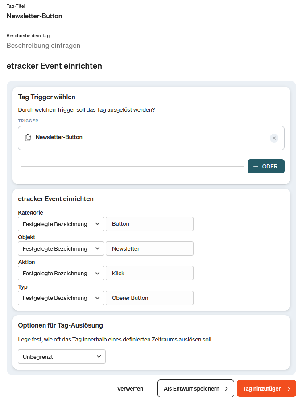Click the Kategorie value field containing Button
Image resolution: width=306 pixels, height=400 pixels.
[x=149, y=224]
